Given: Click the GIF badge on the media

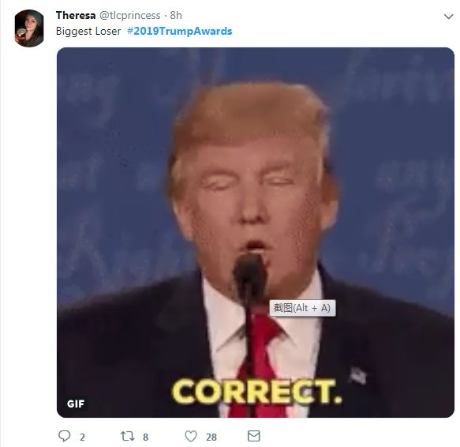Looking at the screenshot, I should coord(76,404).
